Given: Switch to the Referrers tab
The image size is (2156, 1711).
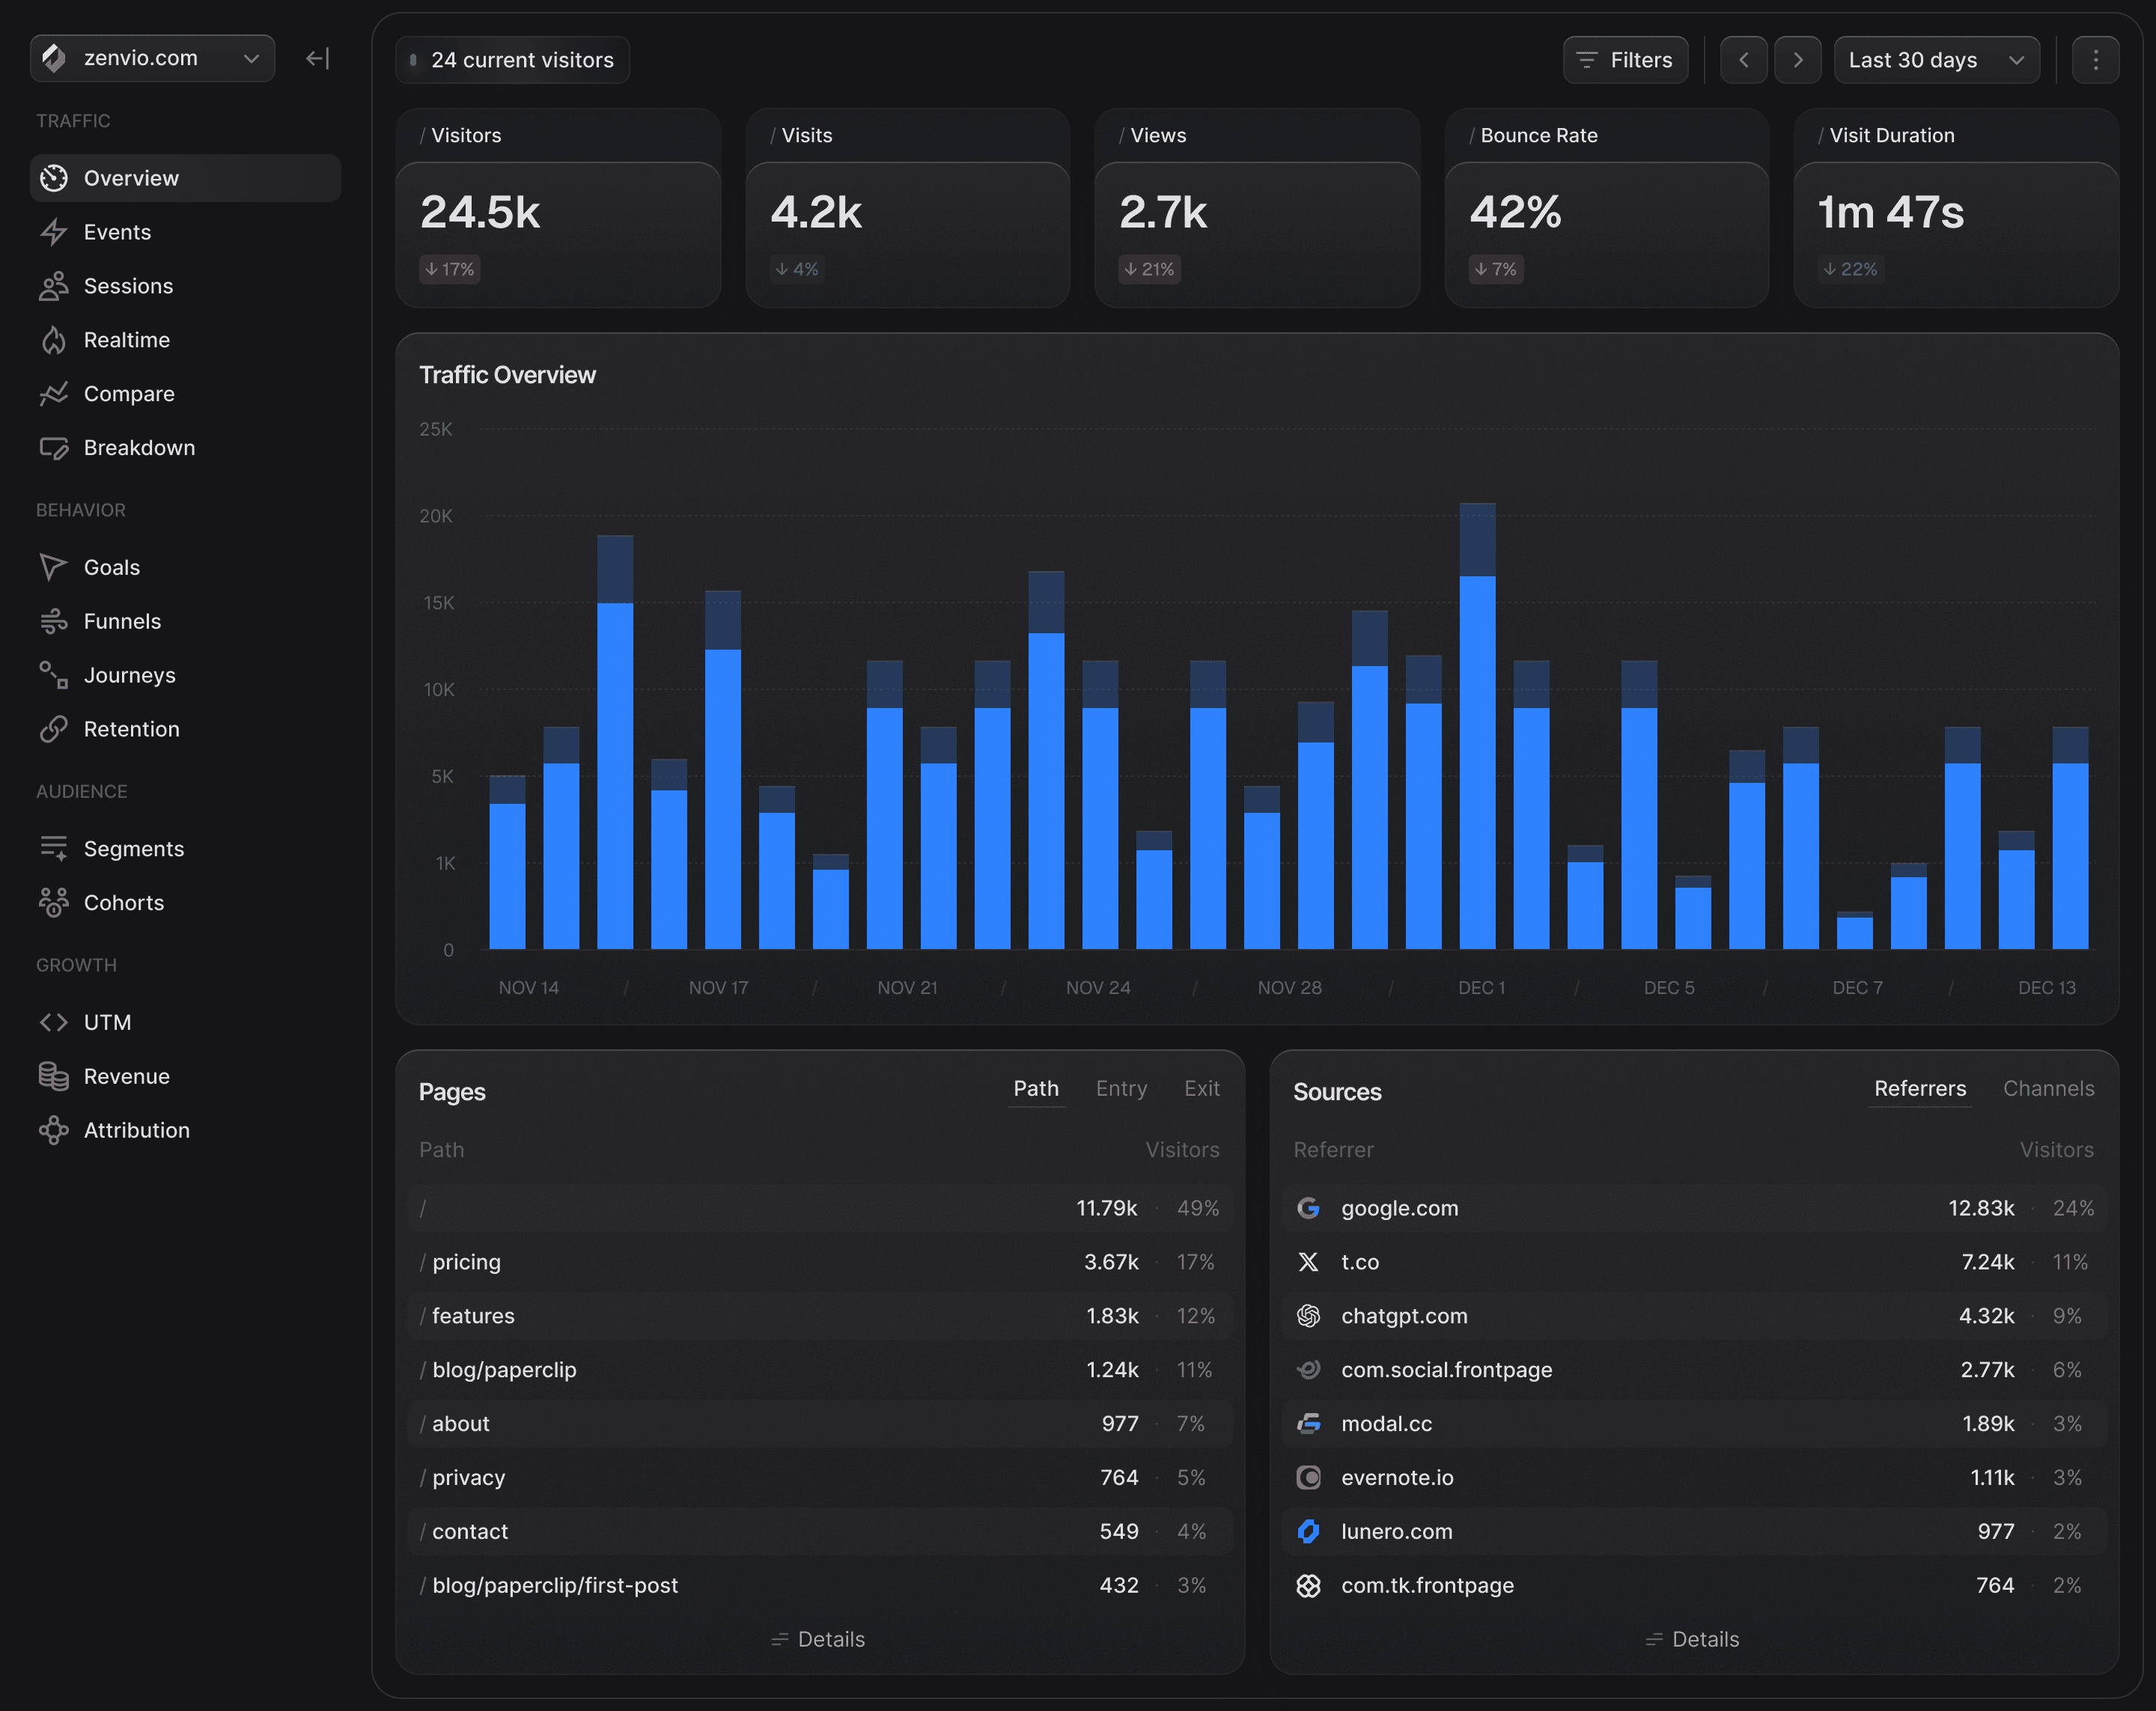Looking at the screenshot, I should tap(1920, 1089).
